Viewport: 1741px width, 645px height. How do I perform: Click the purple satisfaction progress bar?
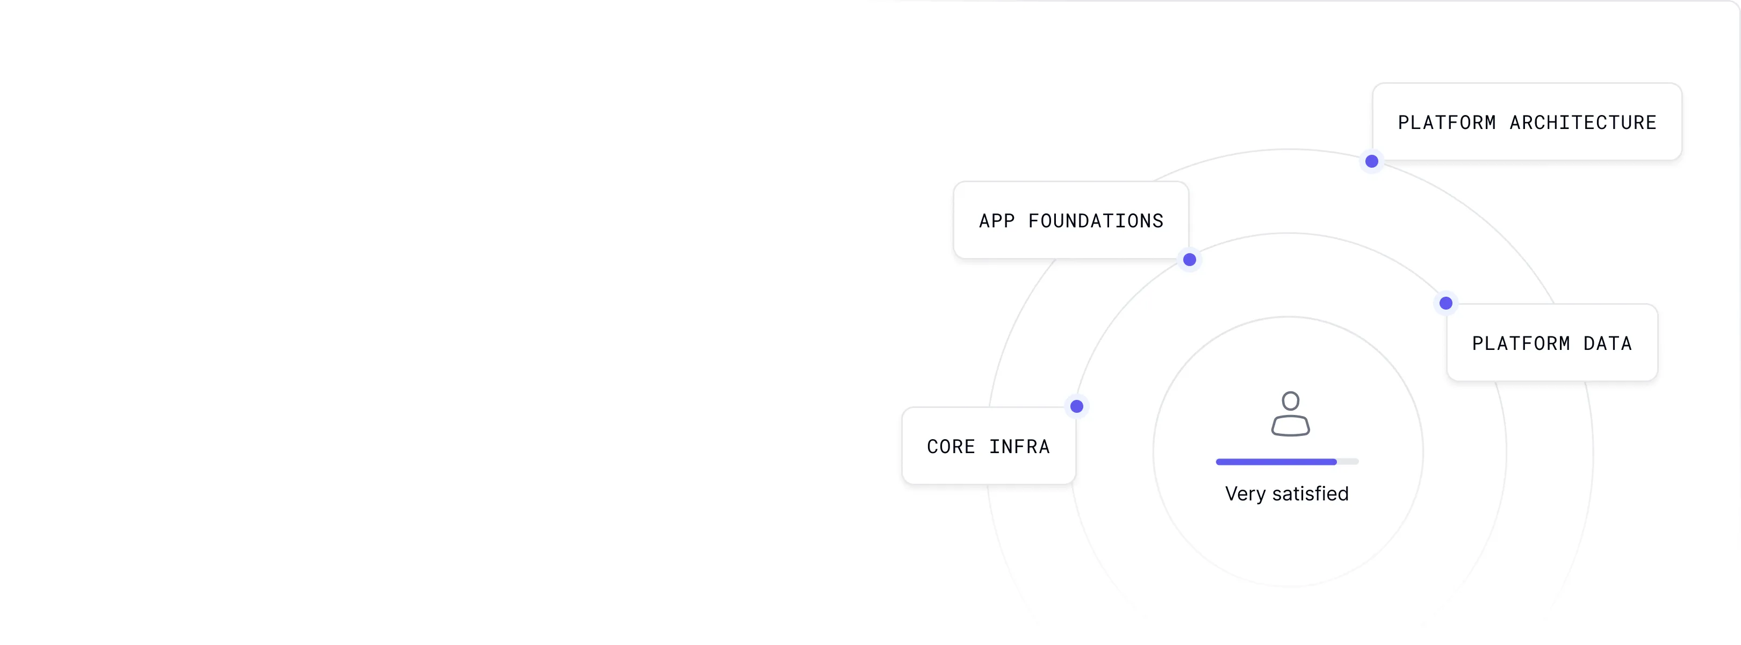[x=1275, y=462]
